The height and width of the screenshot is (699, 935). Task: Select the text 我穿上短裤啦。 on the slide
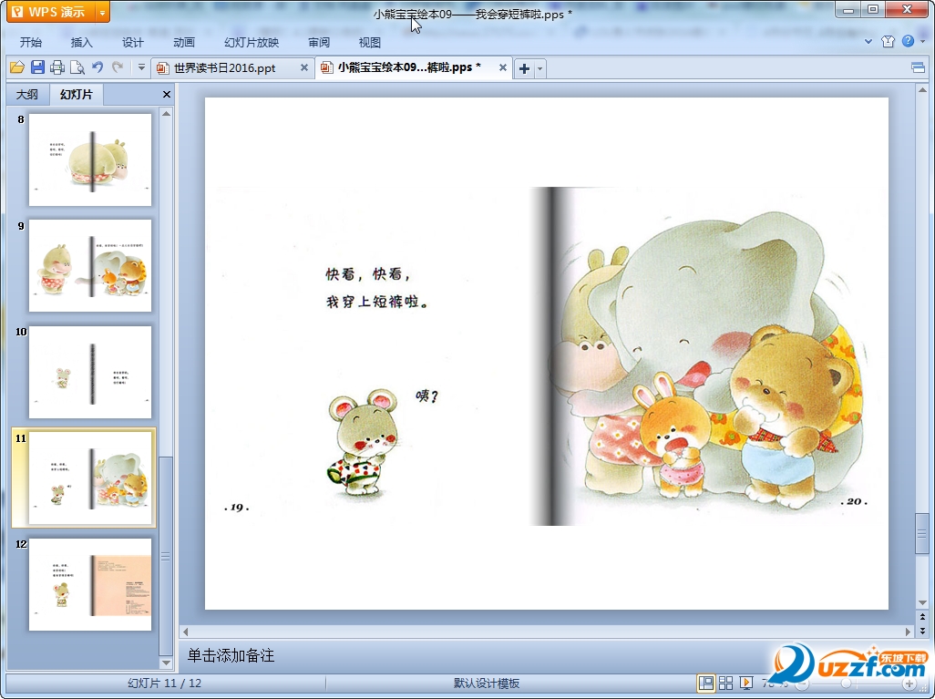click(377, 302)
